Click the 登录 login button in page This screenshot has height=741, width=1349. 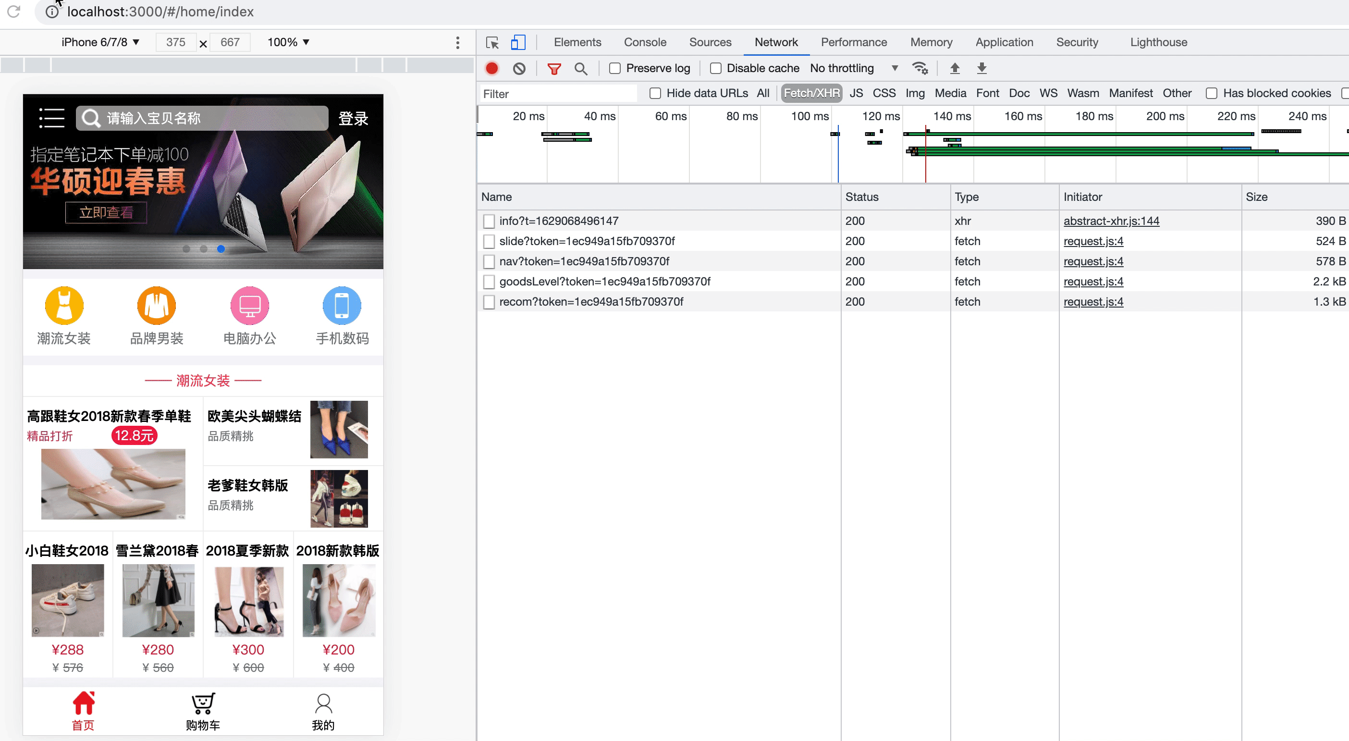coord(354,118)
